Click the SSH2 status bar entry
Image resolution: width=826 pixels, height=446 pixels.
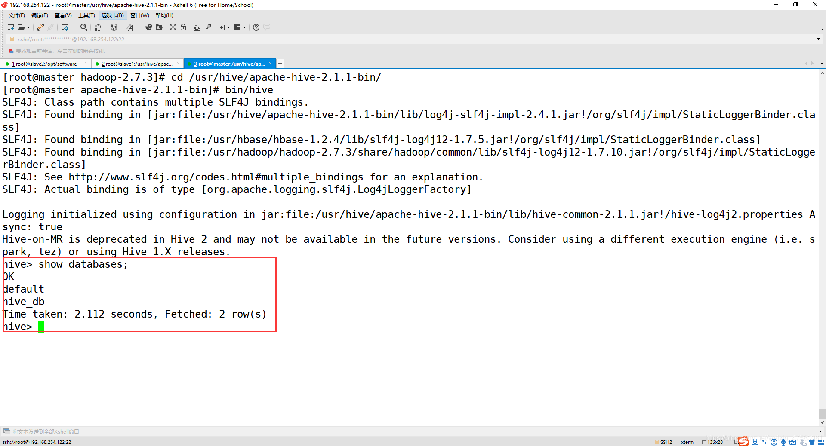pos(663,442)
